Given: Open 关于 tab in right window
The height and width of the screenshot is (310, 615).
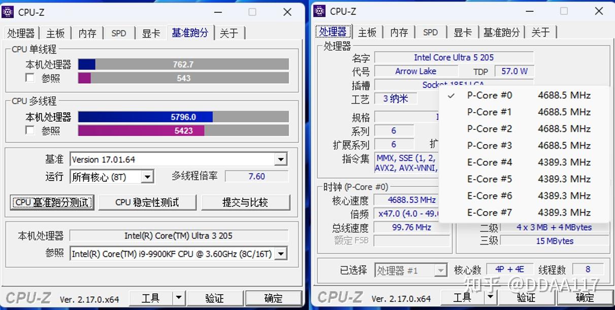Looking at the screenshot, I should coord(541,32).
